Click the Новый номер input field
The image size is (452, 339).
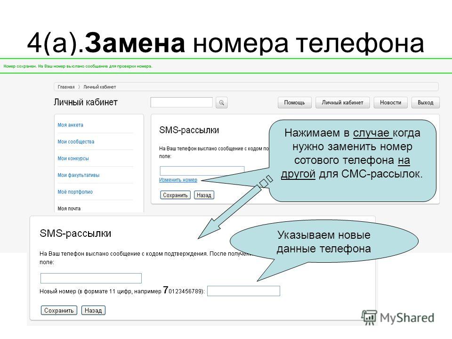[243, 291]
